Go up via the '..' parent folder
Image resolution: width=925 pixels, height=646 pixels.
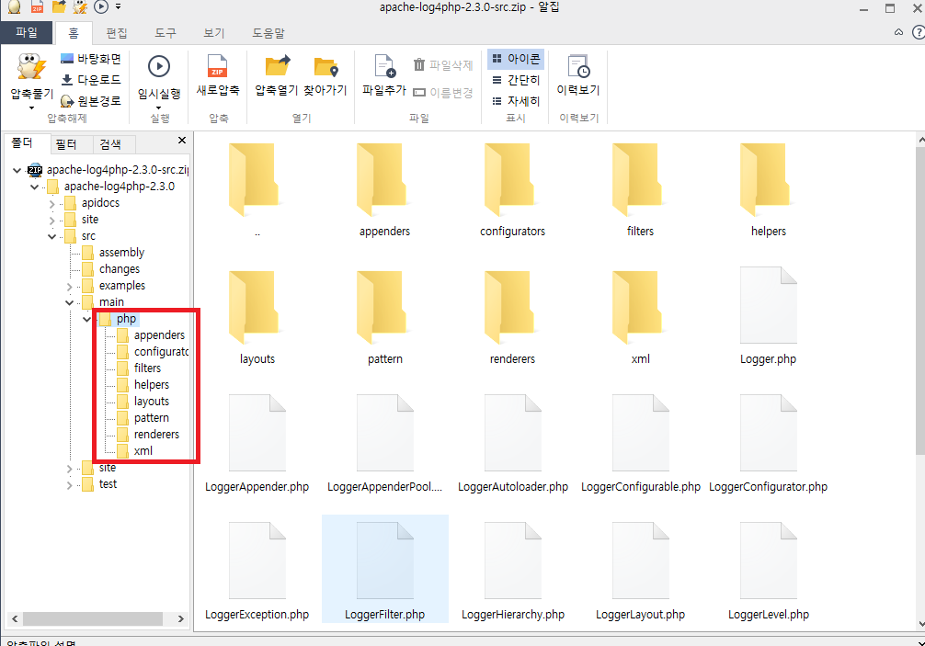point(257,190)
